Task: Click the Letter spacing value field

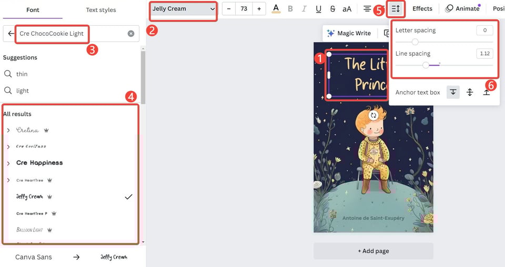Action: [484, 30]
